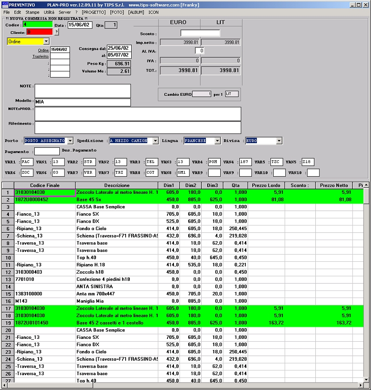Click the horizontal scrollbar right arrow
The image size is (371, 390).
pos(361,385)
